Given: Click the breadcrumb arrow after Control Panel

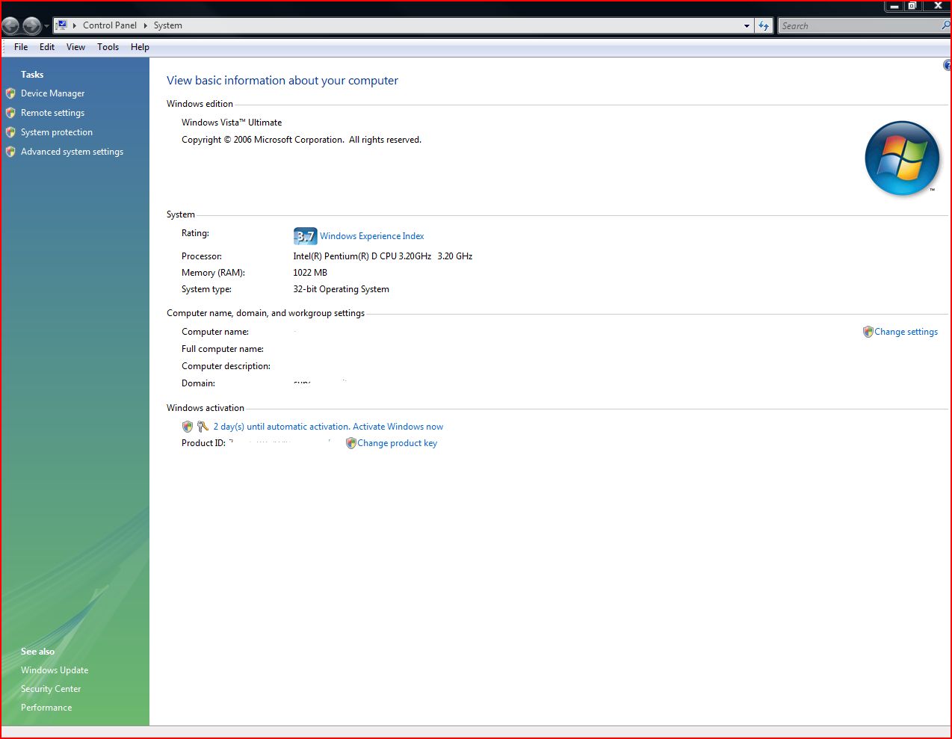Looking at the screenshot, I should pos(145,25).
